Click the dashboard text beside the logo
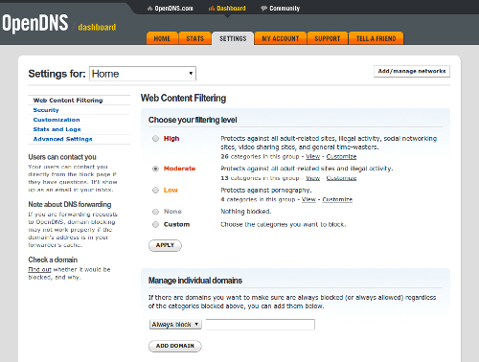This screenshot has width=479, height=362. [x=97, y=28]
